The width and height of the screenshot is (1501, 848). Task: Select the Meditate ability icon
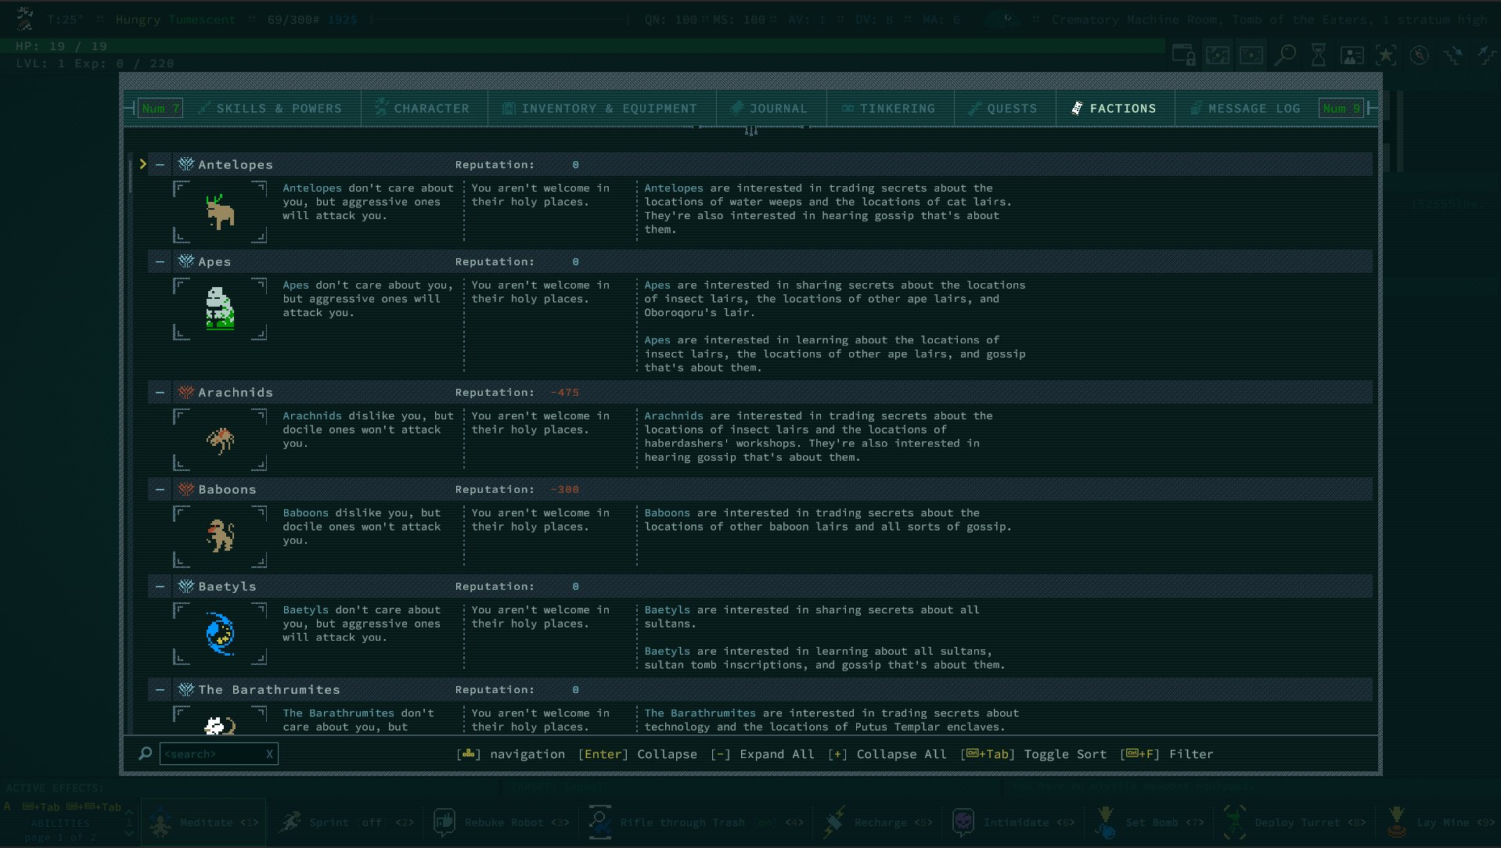(161, 822)
